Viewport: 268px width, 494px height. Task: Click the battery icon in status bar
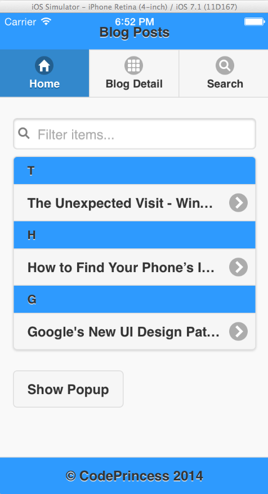[x=255, y=21]
